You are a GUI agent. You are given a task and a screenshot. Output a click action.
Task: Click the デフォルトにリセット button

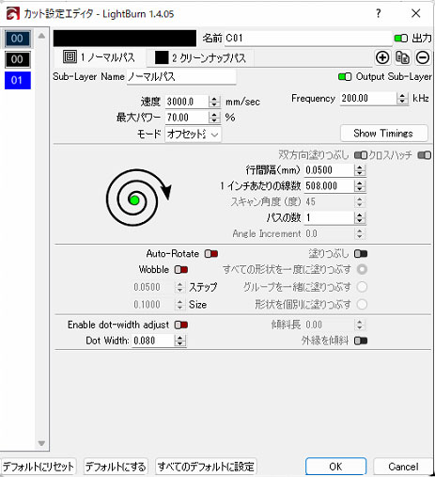pos(39,467)
